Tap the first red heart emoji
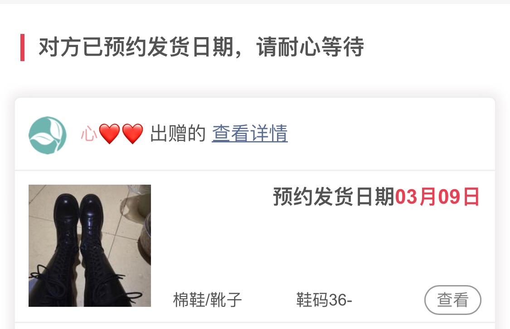Viewport: 510px width, 329px height. click(109, 134)
